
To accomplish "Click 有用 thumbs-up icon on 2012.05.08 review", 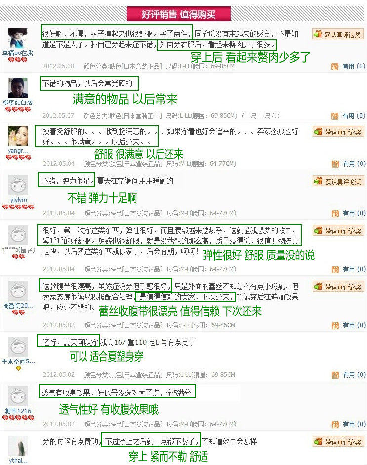I will tap(335, 67).
